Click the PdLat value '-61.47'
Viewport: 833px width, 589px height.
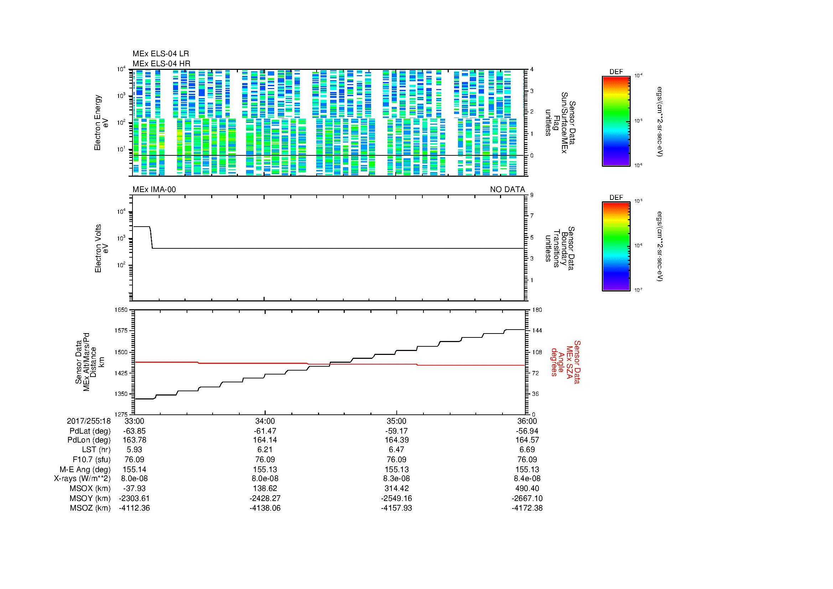pos(265,431)
